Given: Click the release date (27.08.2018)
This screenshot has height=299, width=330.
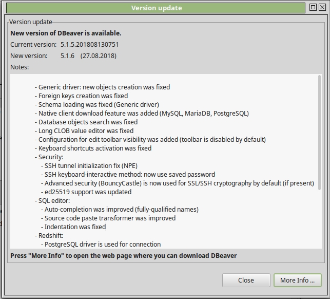Looking at the screenshot, I should (99, 56).
